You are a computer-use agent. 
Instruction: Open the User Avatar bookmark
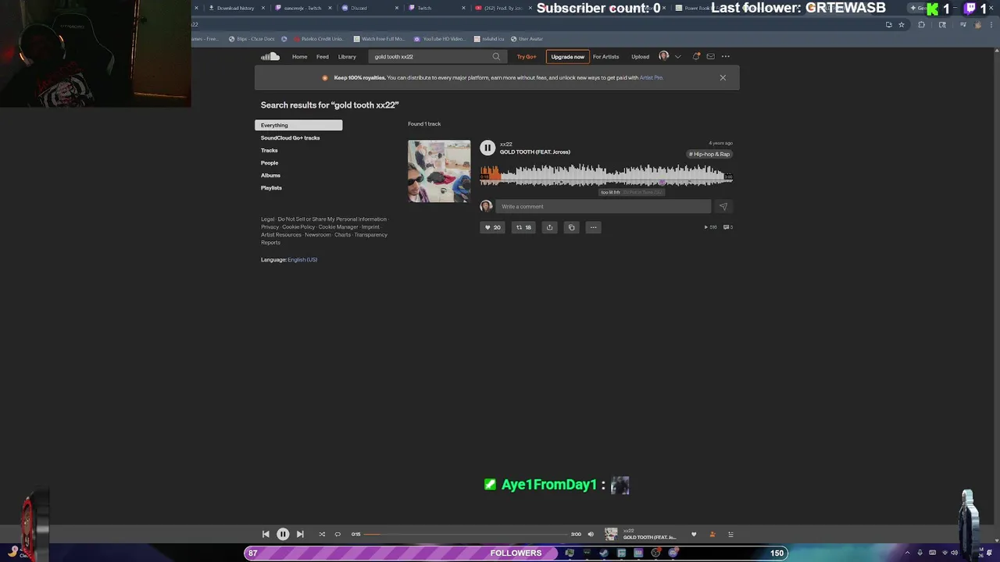click(x=526, y=39)
